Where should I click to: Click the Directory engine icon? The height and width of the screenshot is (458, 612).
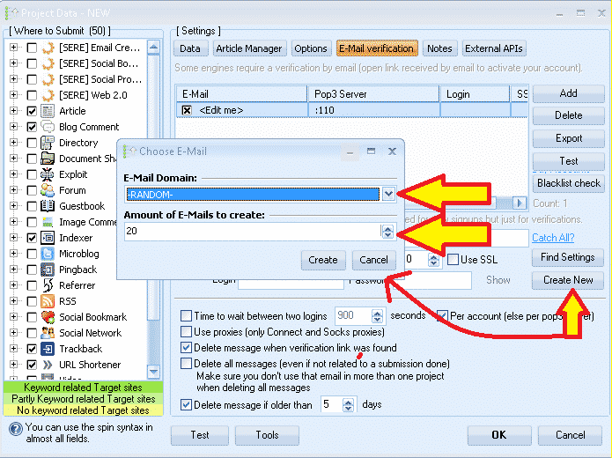[48, 143]
